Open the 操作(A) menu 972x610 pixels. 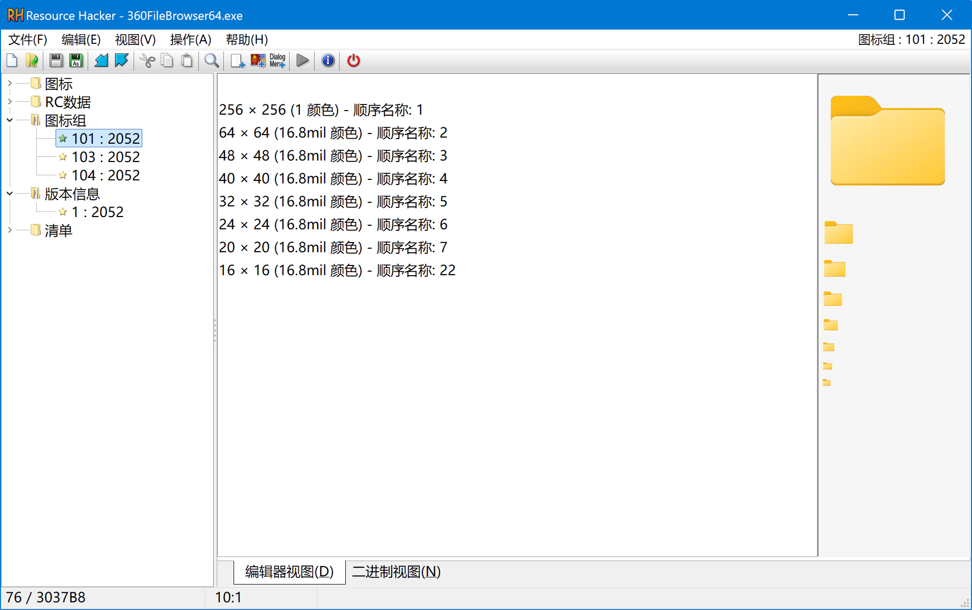(x=190, y=40)
